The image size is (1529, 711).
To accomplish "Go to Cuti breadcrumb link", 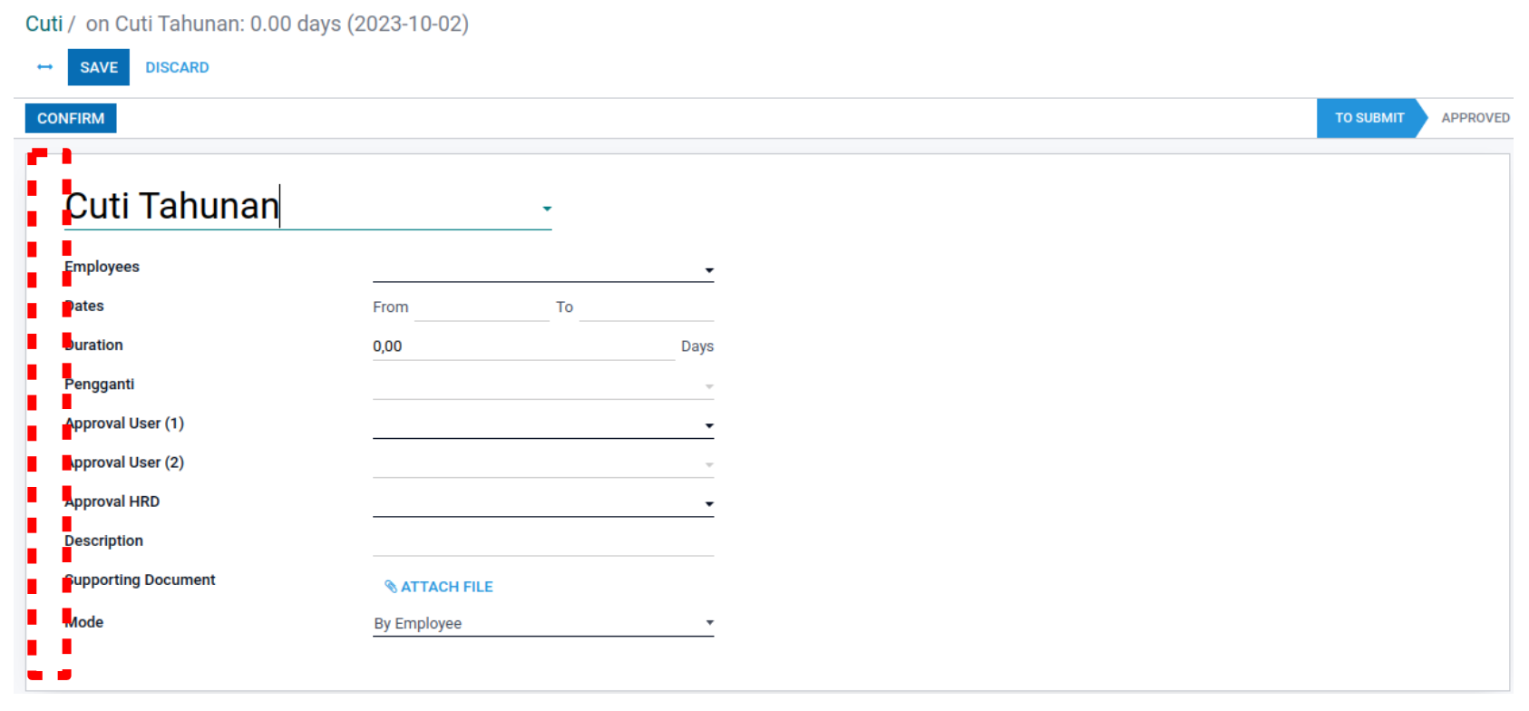I will coord(44,24).
